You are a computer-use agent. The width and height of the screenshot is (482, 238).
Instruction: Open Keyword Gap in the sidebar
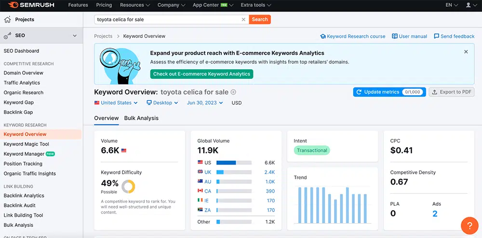click(x=19, y=102)
